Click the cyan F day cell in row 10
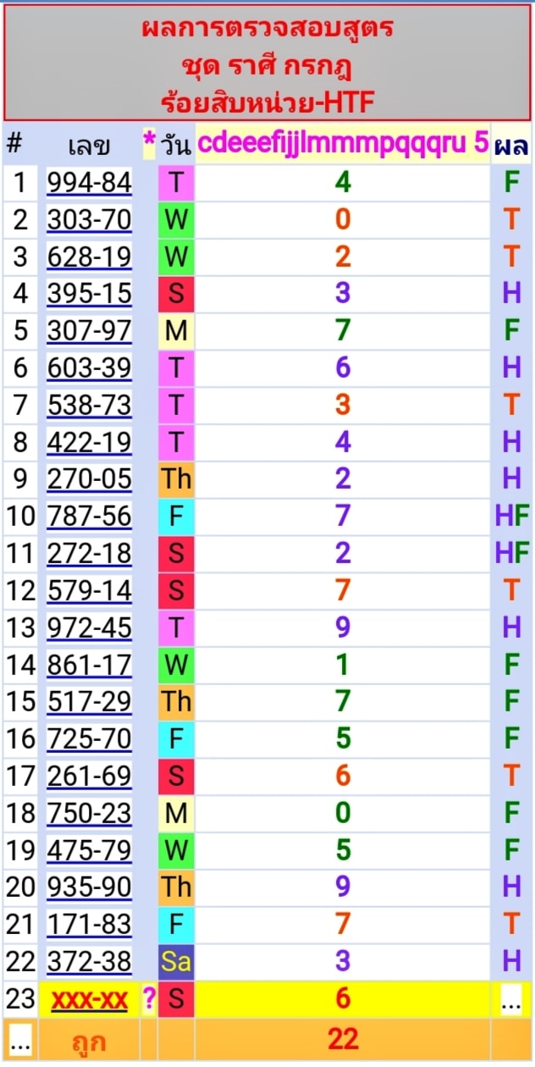The height and width of the screenshot is (1067, 535). click(176, 517)
